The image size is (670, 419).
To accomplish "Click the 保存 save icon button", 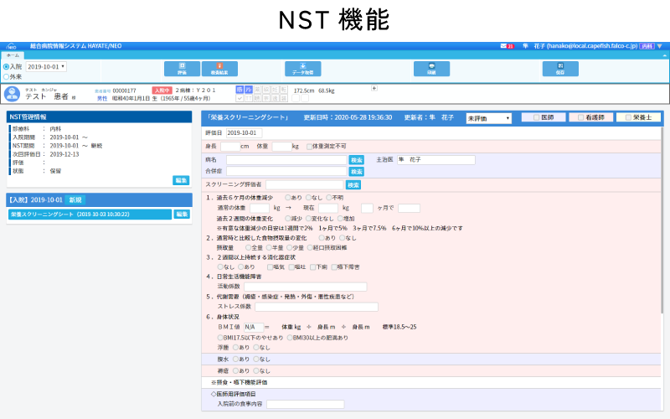I will [x=560, y=69].
